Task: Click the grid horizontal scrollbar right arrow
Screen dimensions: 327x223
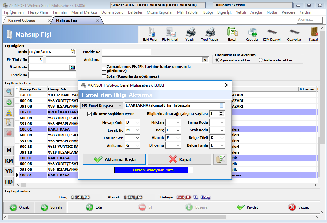Action: click(x=315, y=185)
